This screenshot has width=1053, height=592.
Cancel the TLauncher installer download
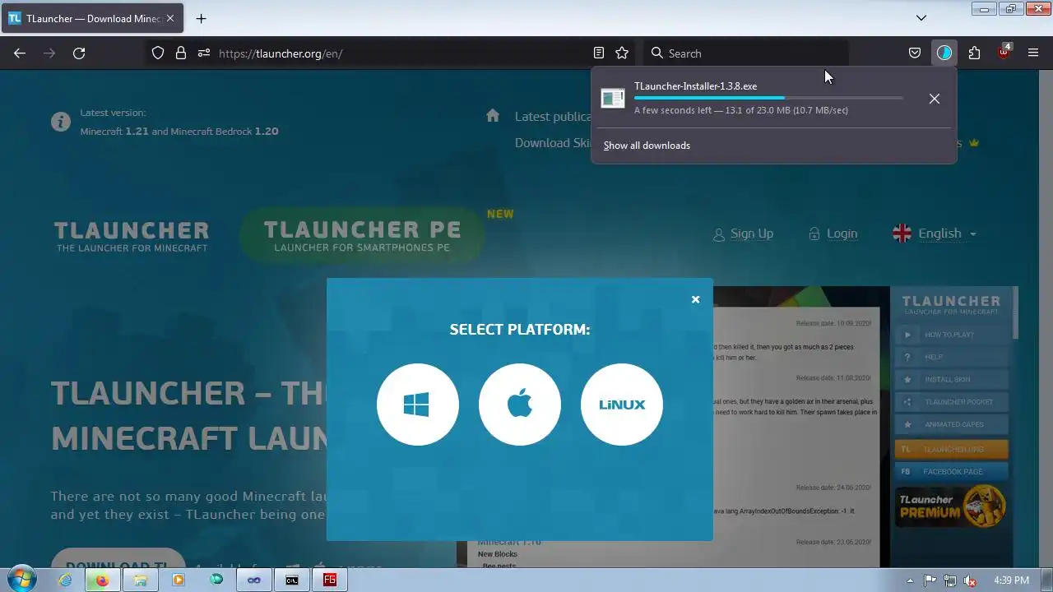[934, 99]
